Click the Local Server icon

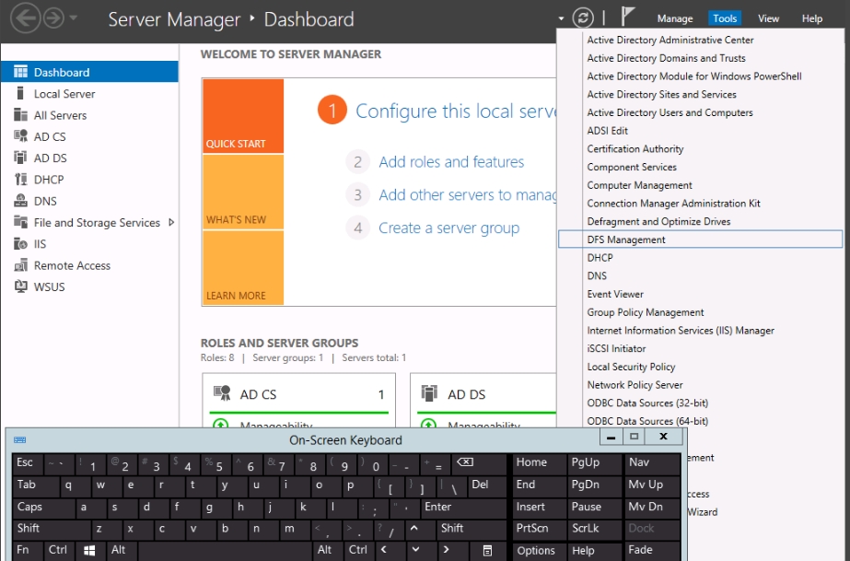point(20,93)
